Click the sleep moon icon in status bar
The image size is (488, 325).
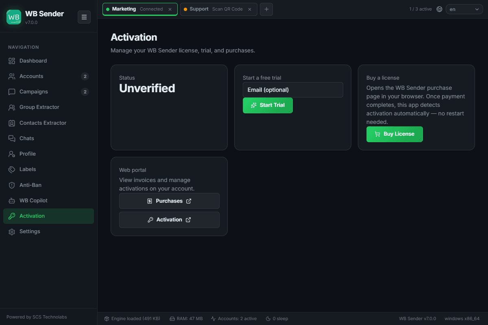268,318
